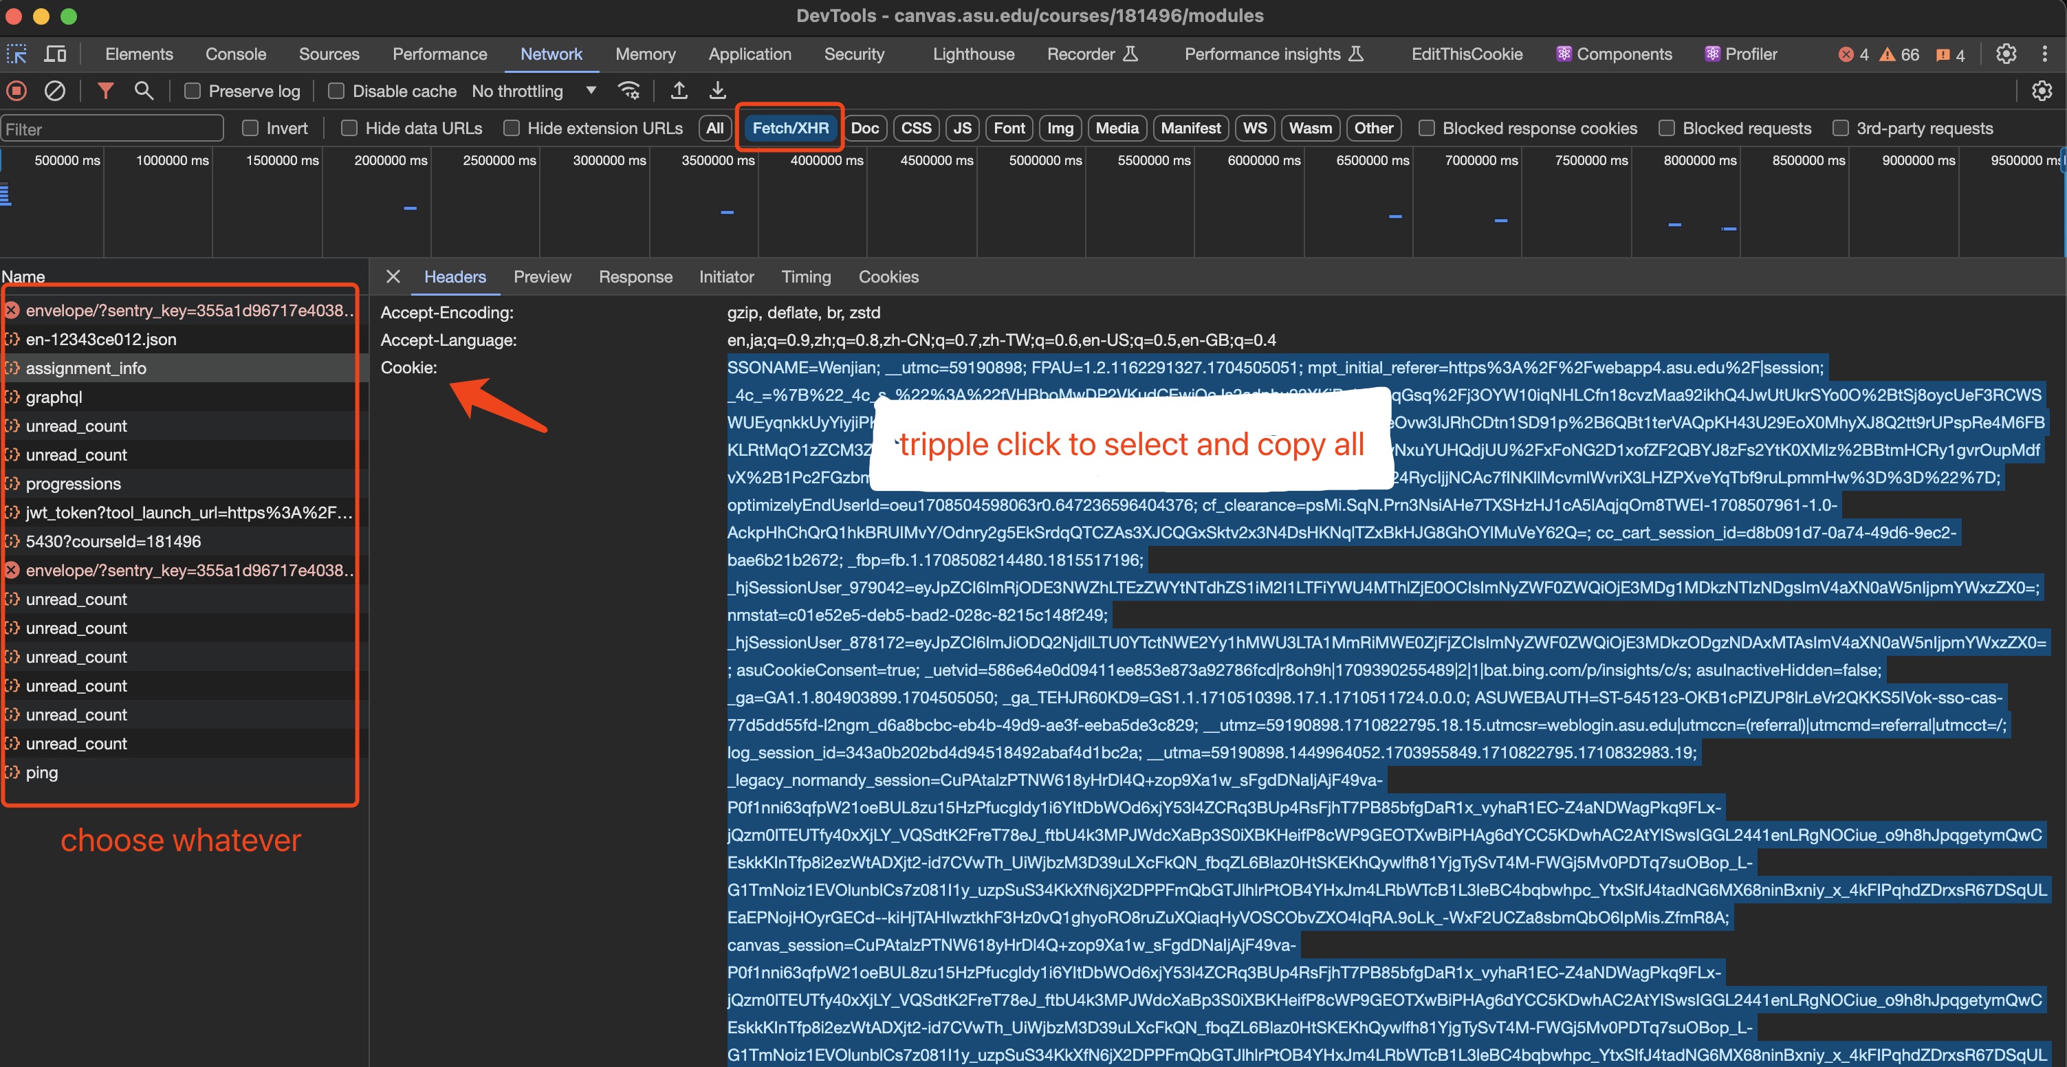Click into the Filter text field
This screenshot has width=2067, height=1067.
(x=112, y=129)
